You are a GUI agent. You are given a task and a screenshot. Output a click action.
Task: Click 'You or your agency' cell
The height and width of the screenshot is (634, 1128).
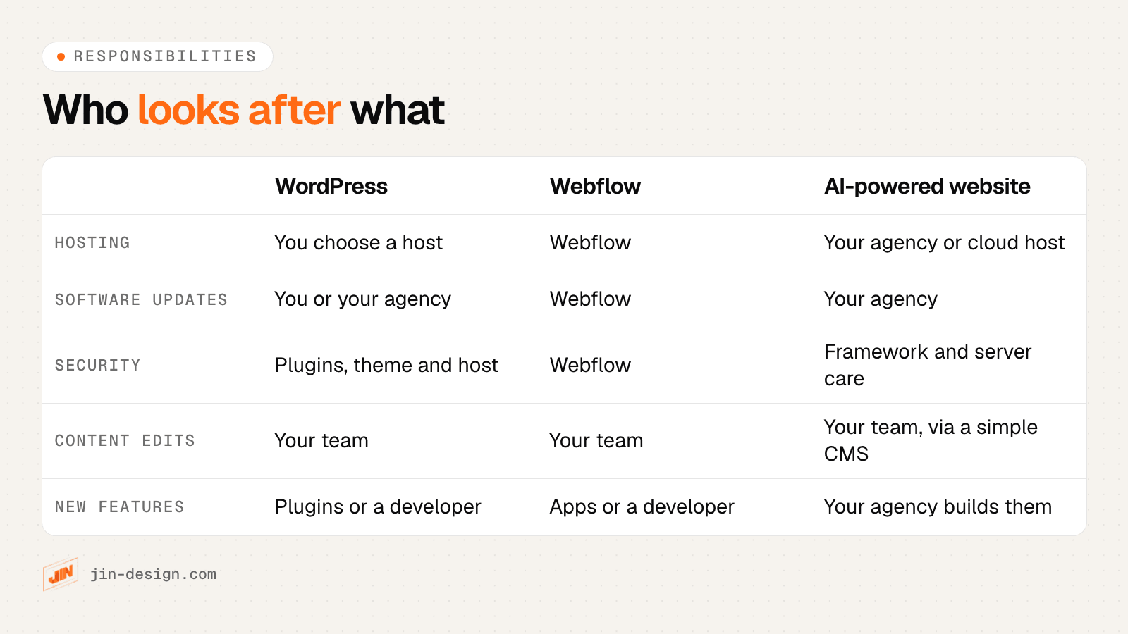pos(363,299)
